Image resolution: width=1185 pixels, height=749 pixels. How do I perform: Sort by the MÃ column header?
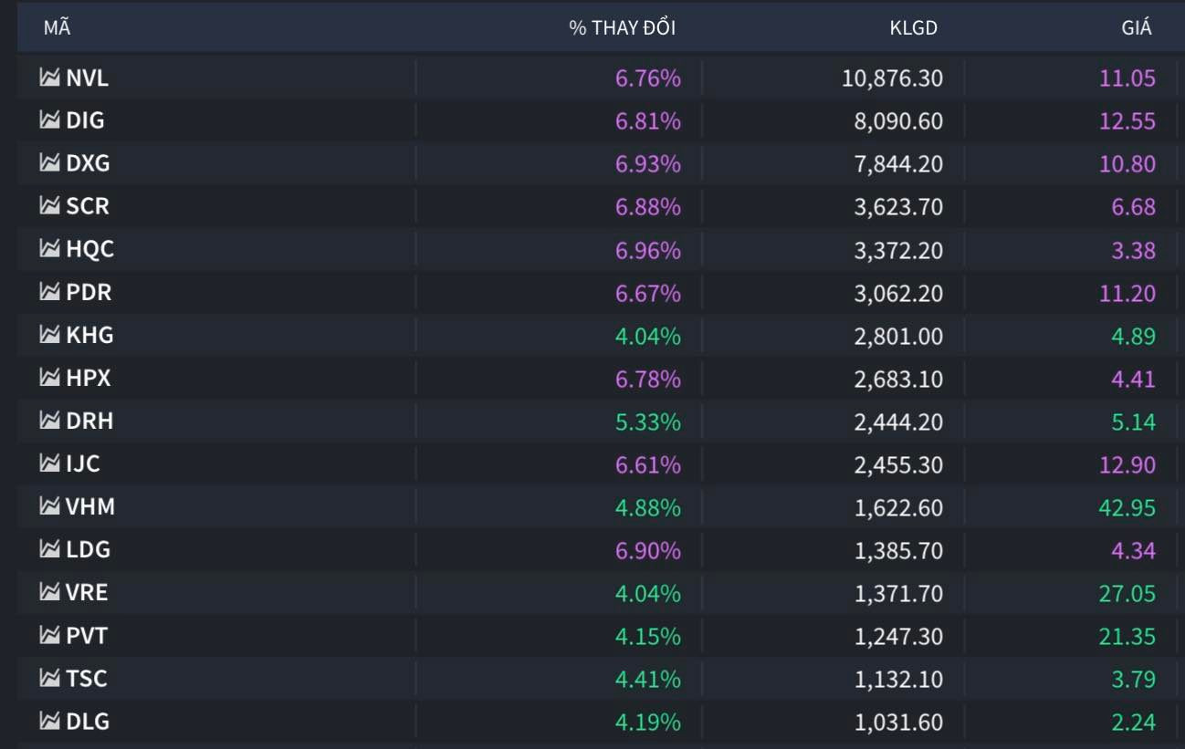[57, 27]
